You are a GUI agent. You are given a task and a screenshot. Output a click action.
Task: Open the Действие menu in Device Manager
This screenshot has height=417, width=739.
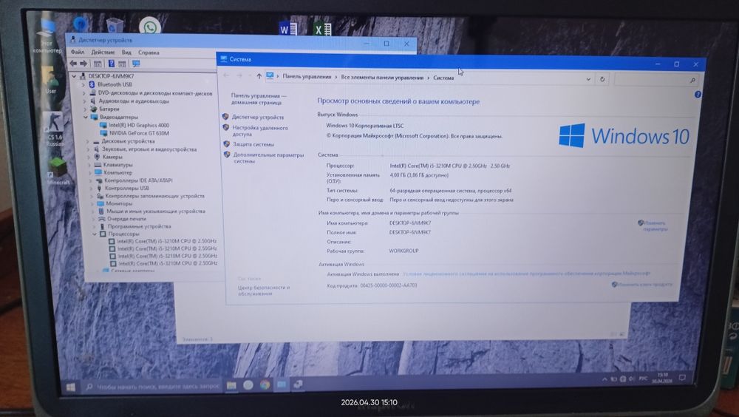(x=103, y=52)
